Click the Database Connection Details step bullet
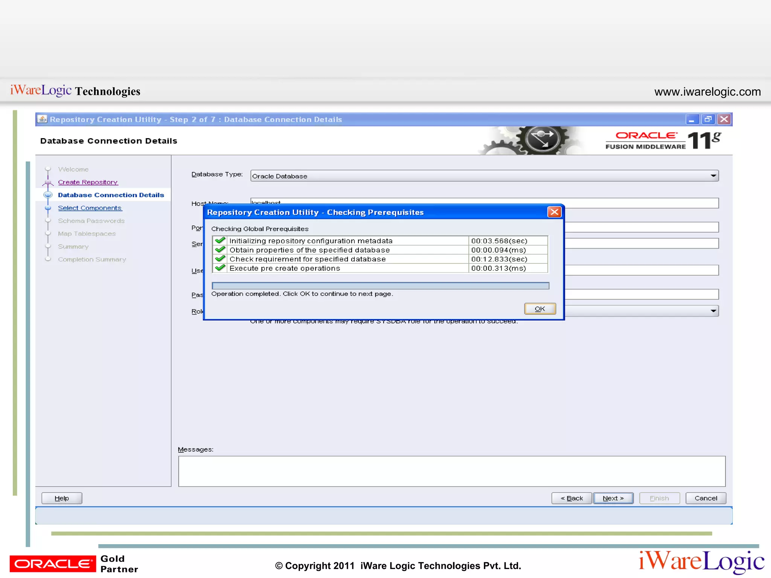 point(48,195)
